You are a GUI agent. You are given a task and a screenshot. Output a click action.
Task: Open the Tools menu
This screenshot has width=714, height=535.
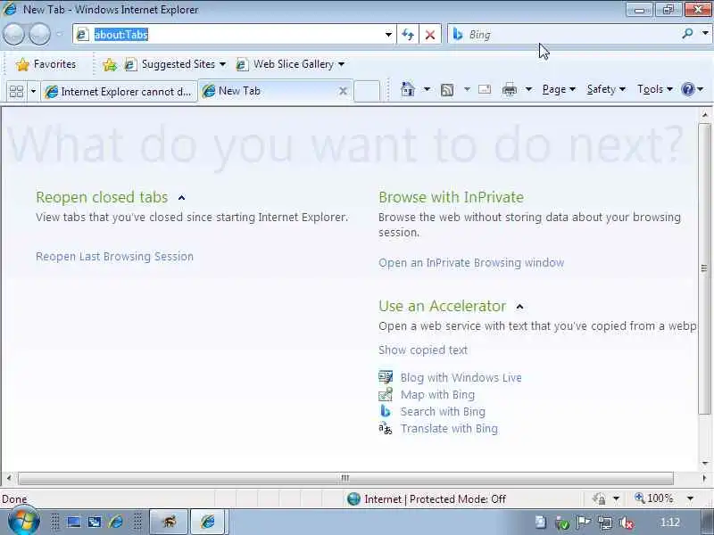click(654, 89)
